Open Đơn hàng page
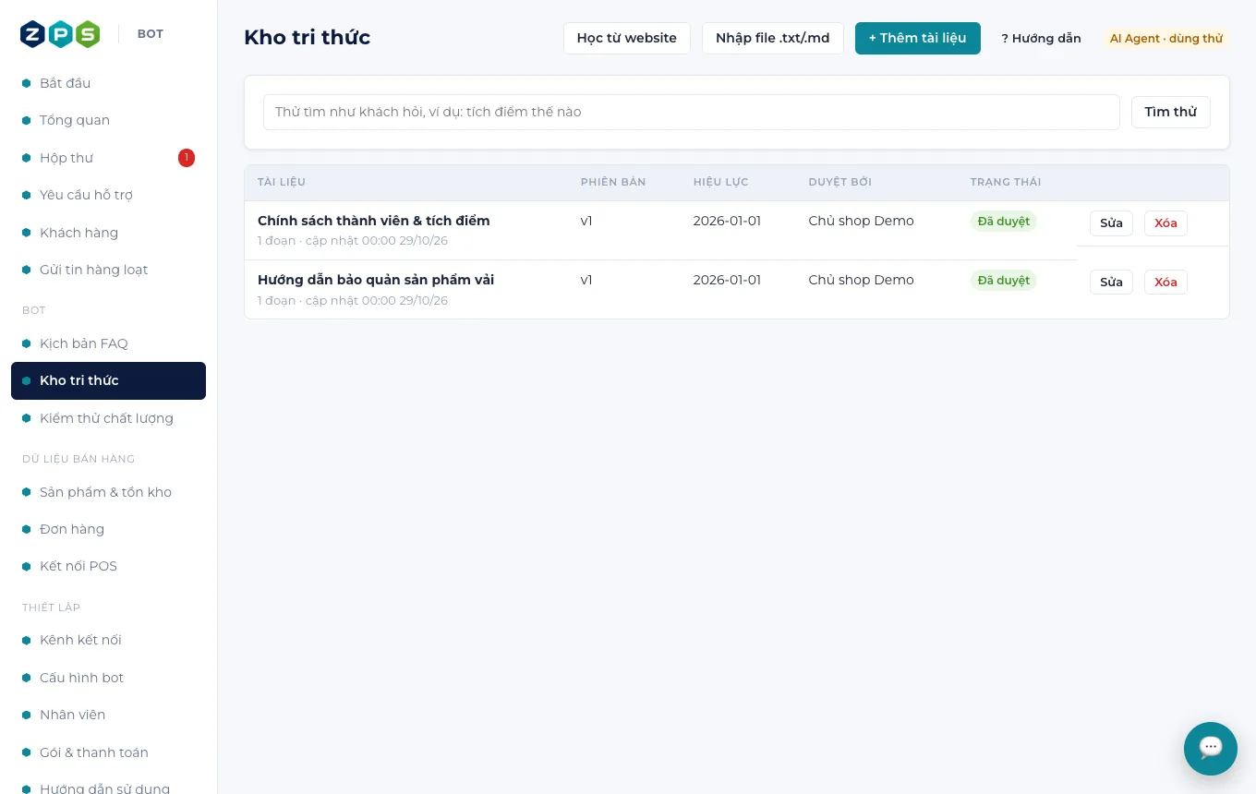The image size is (1256, 794). pos(108,529)
